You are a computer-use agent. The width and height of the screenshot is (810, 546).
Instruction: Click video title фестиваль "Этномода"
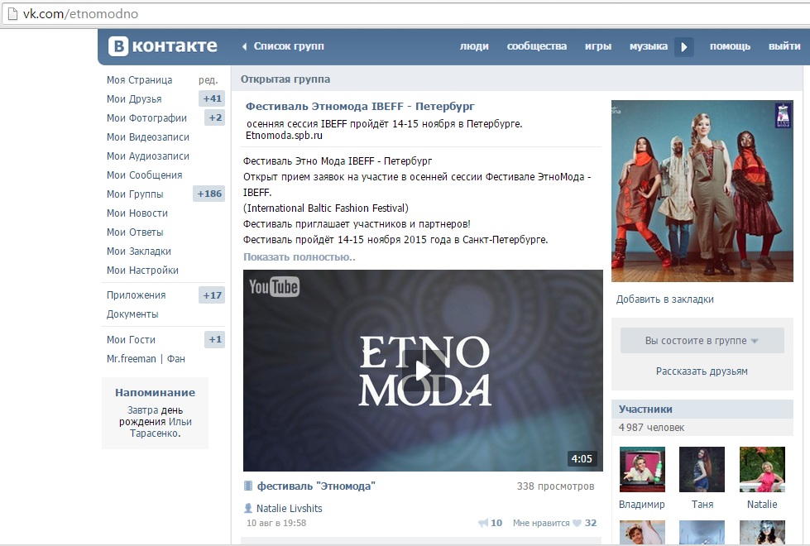click(x=316, y=486)
